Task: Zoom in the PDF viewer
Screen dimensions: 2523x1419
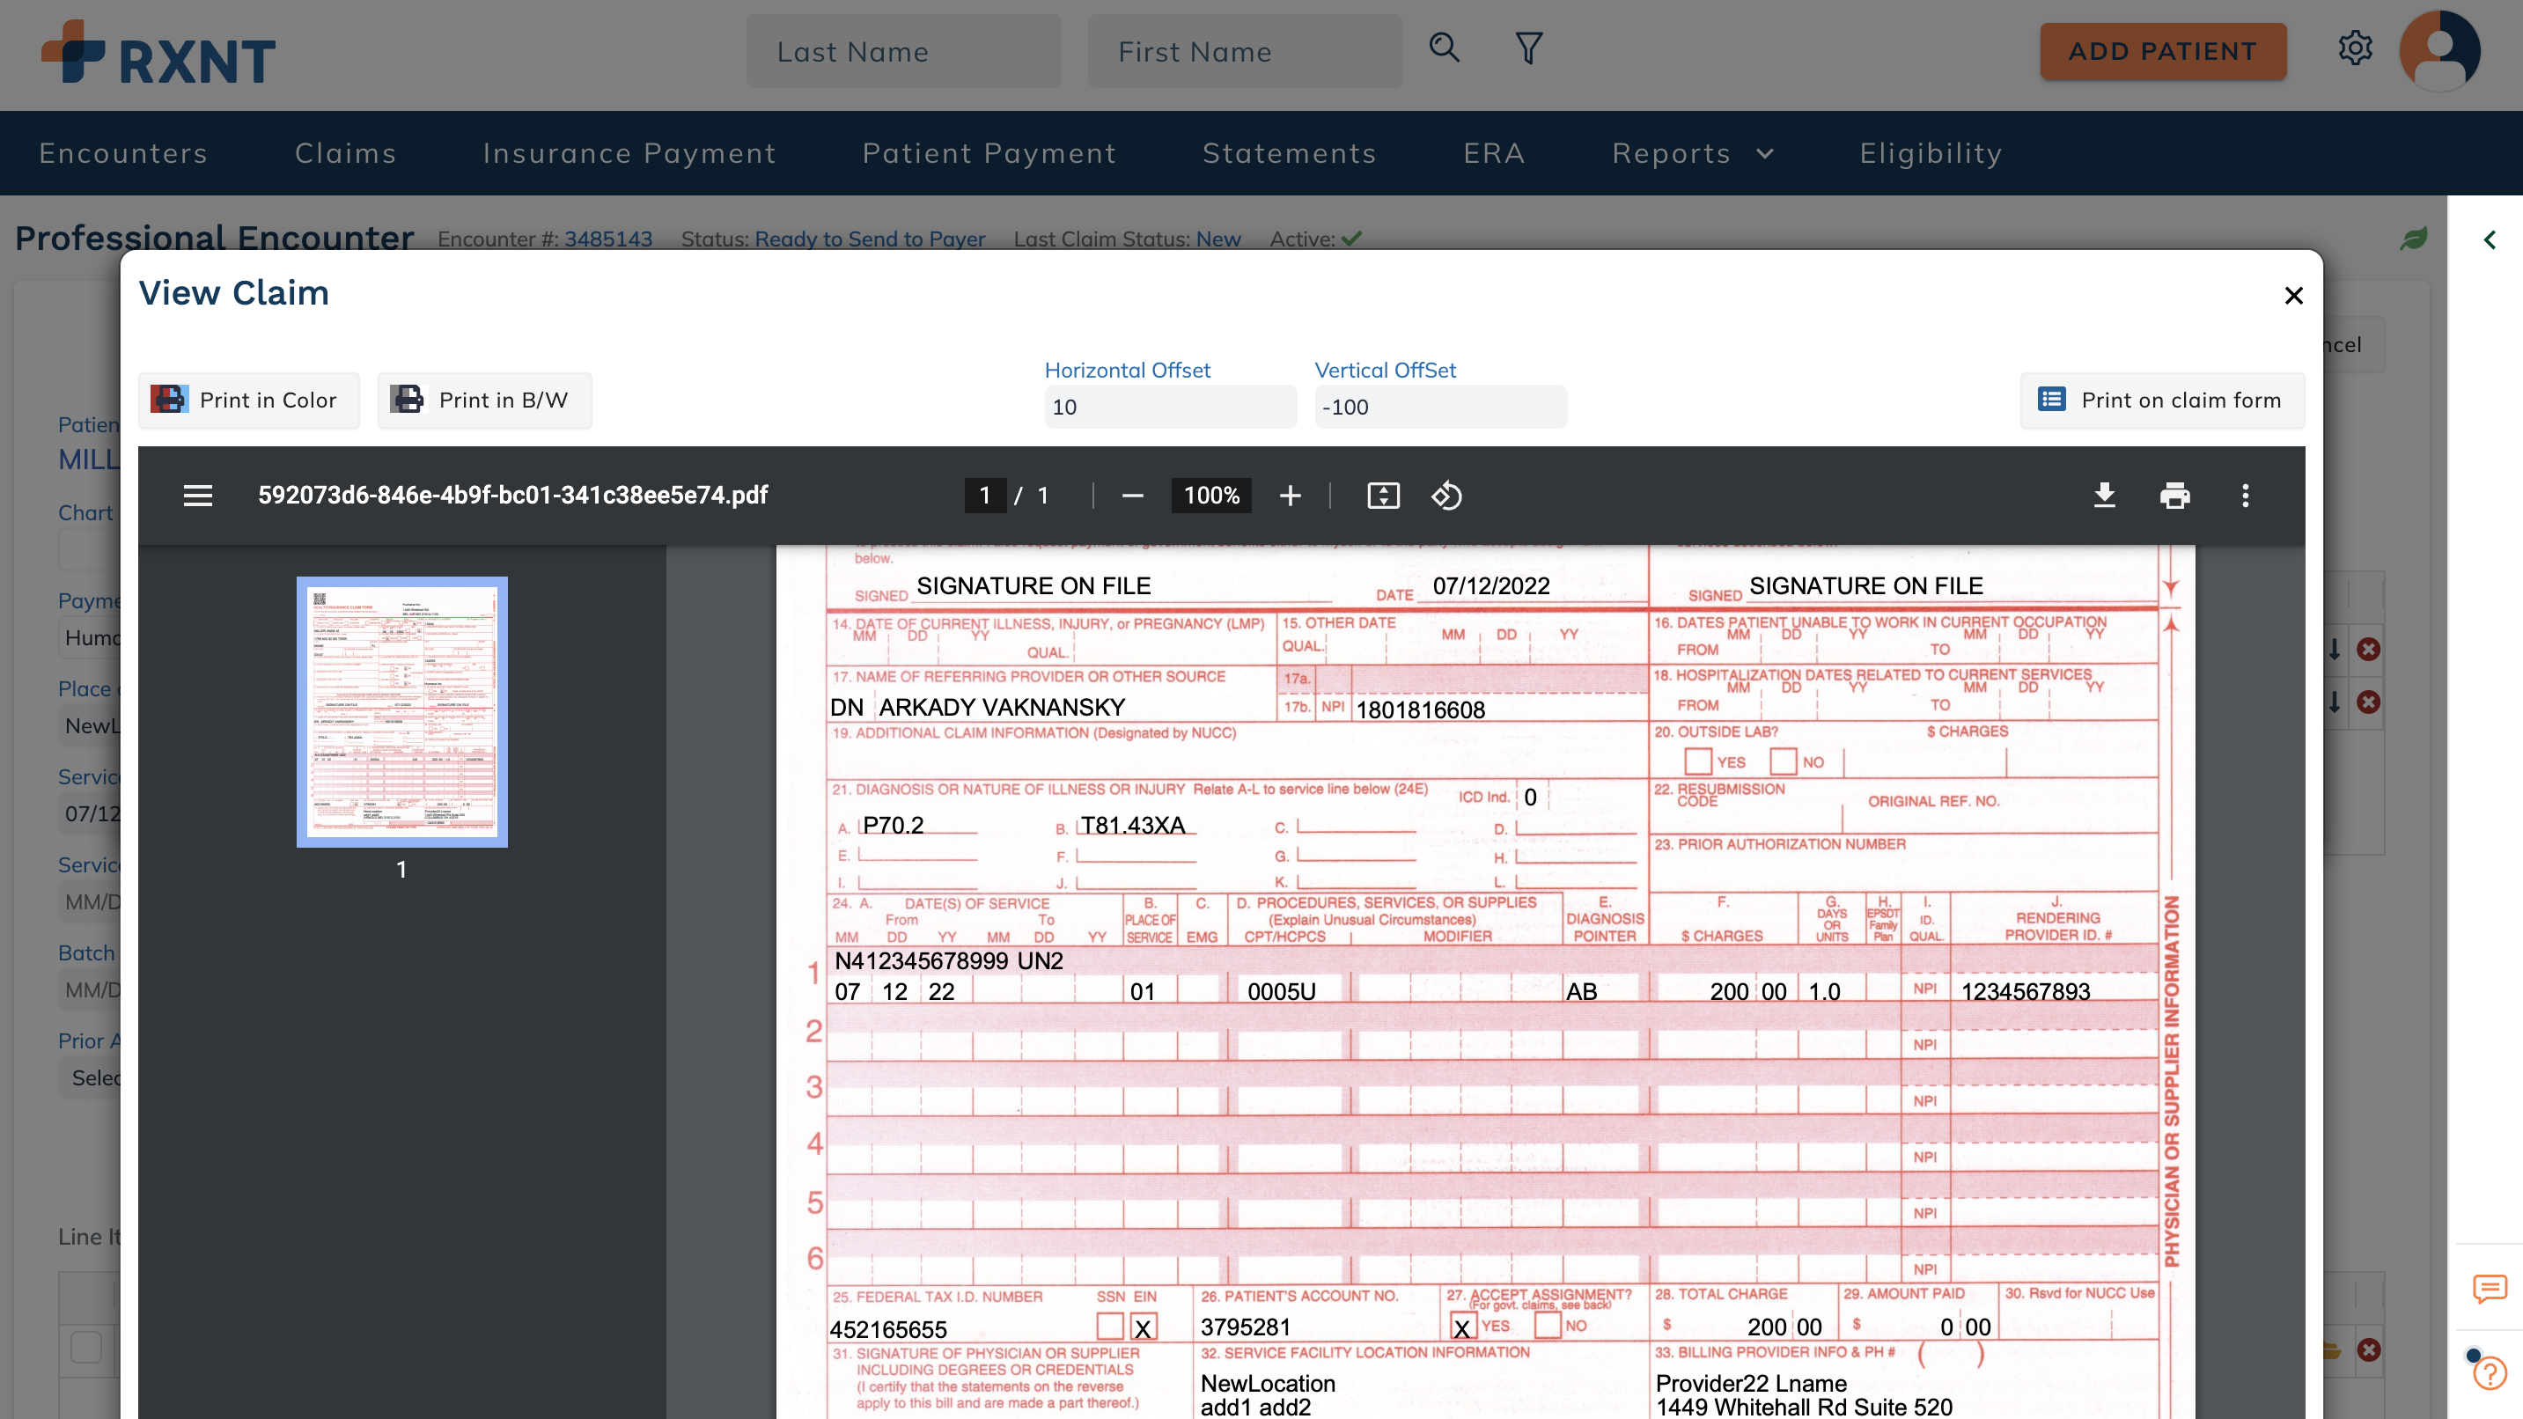Action: [1290, 496]
